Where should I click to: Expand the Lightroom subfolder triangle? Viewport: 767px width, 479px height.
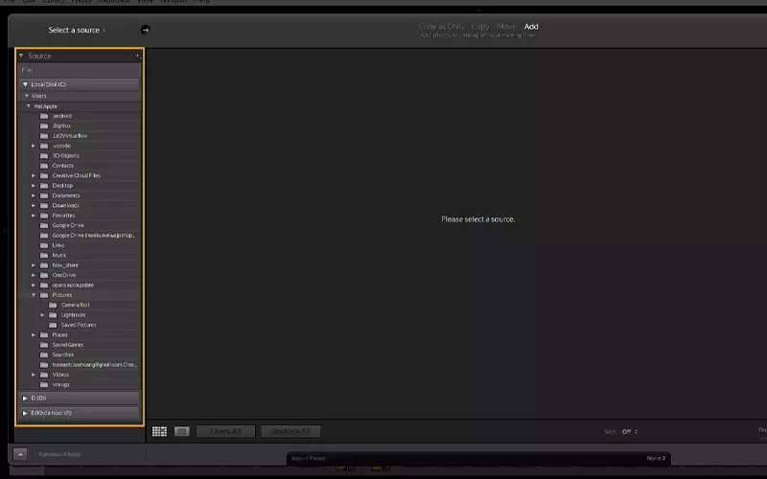tap(42, 314)
